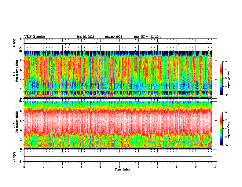Click the "5" tick on the time axis

pyautogui.click(x=119, y=167)
